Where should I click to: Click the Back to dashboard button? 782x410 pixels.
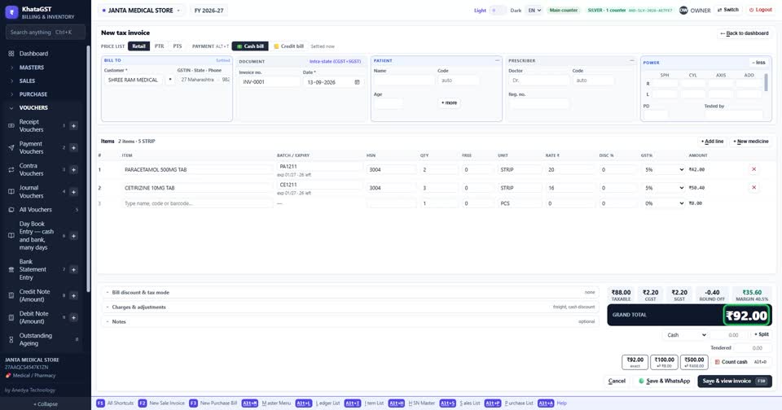745,33
